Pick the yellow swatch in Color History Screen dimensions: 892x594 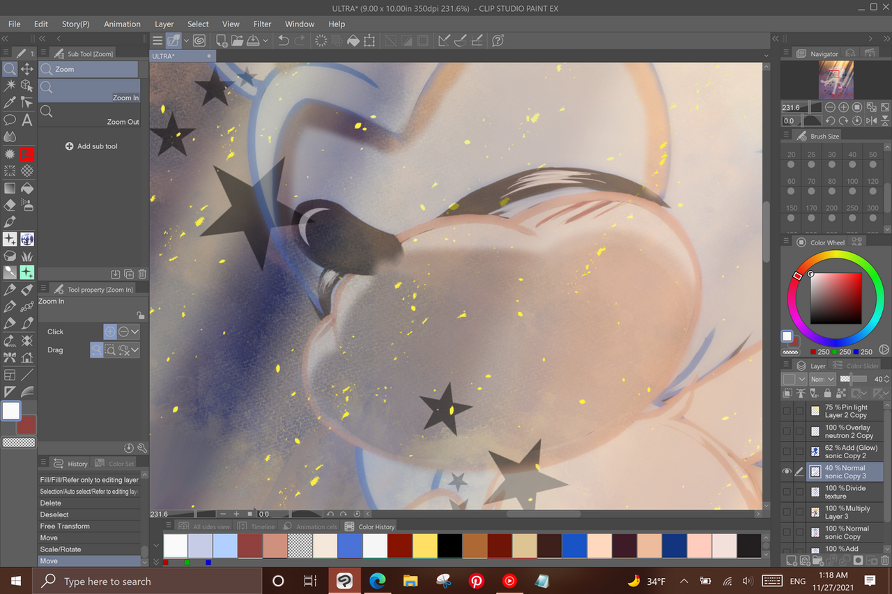(425, 545)
